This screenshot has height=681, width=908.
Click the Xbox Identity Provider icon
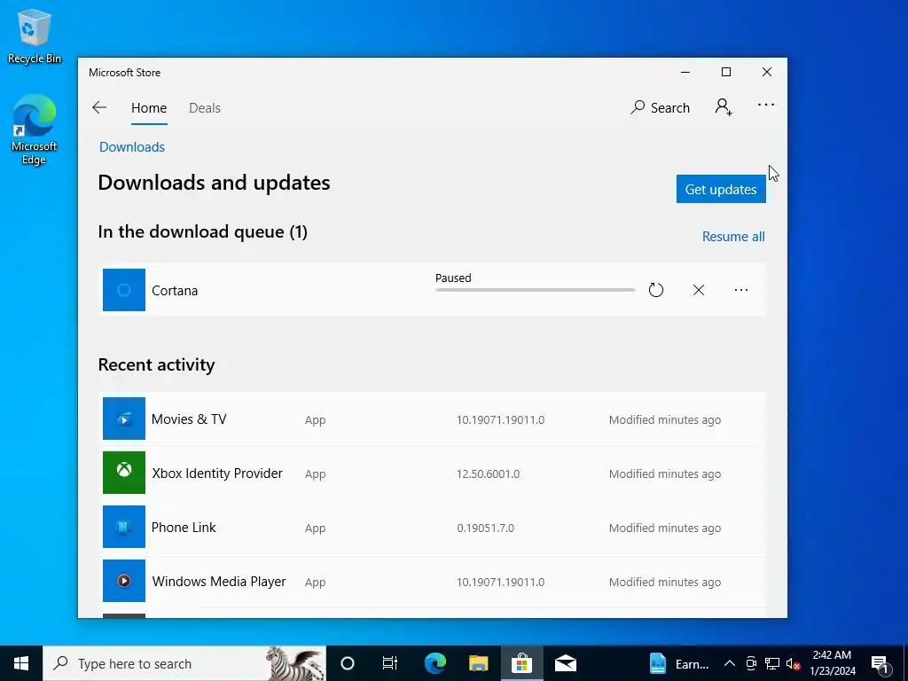coord(124,473)
